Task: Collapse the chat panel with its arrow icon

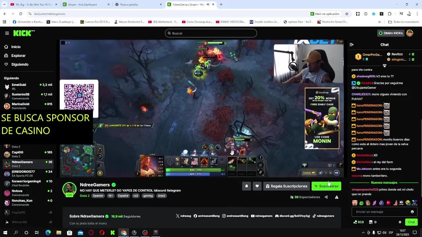Action: 351,44
